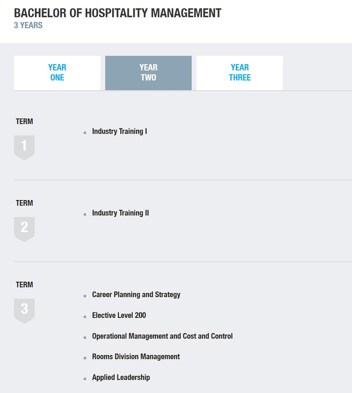Select Rooms Division Management course

coord(136,357)
